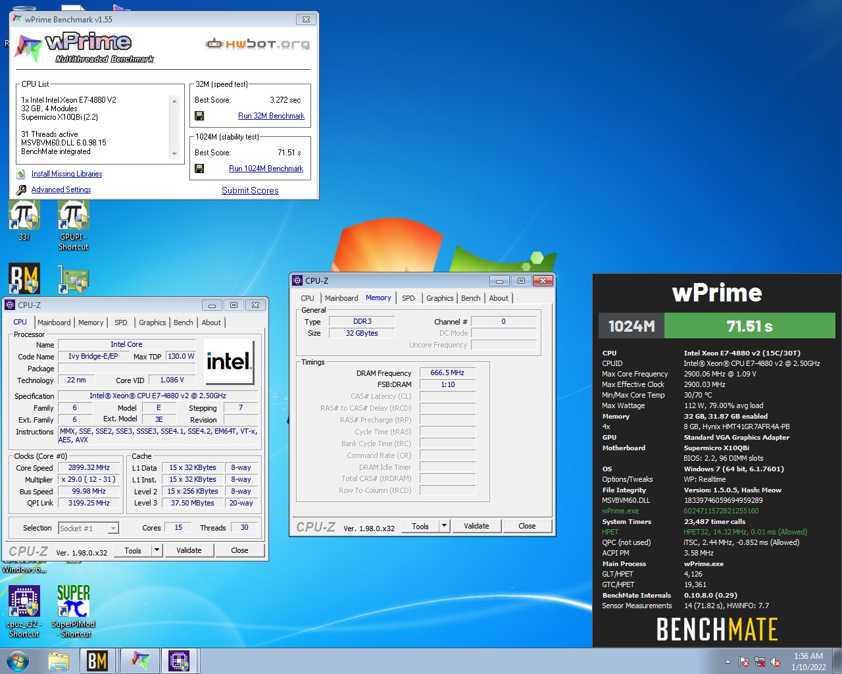This screenshot has width=842, height=674.
Task: Click Tools button in Memory CPU-Z window
Action: 420,526
